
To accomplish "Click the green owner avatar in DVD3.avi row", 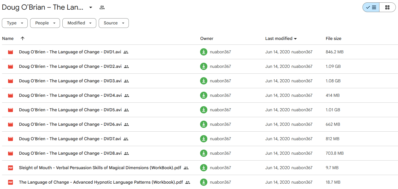I will click(204, 81).
